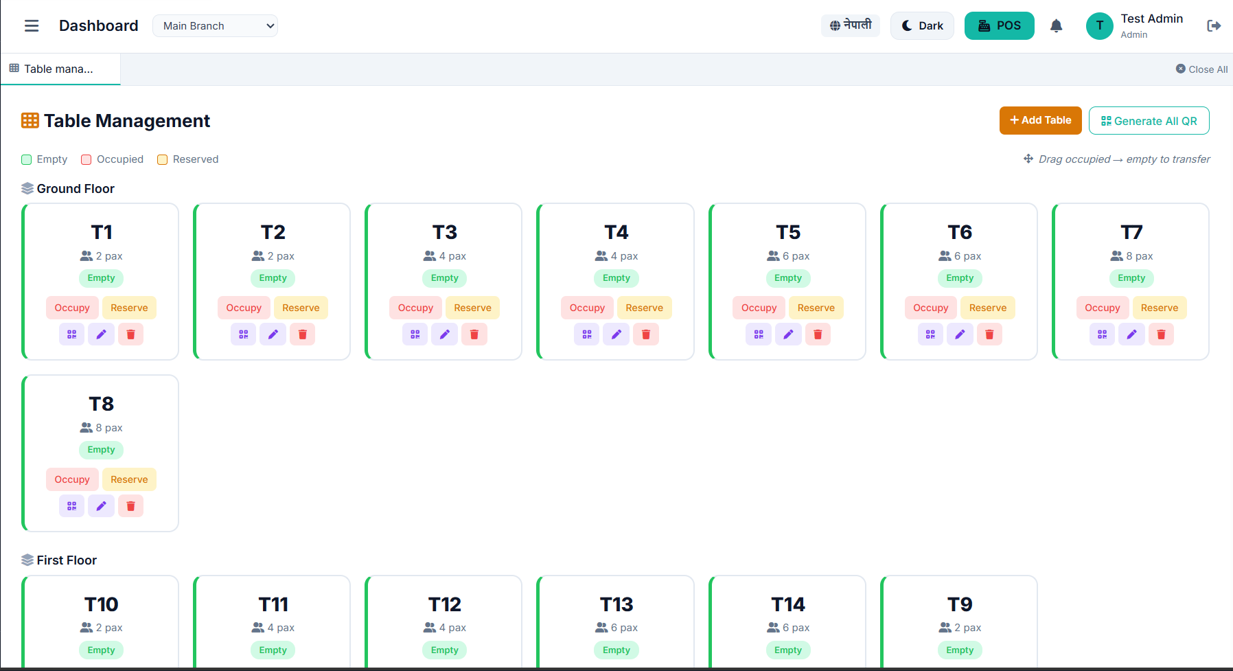
Task: Occupy table T7
Action: click(x=1102, y=308)
